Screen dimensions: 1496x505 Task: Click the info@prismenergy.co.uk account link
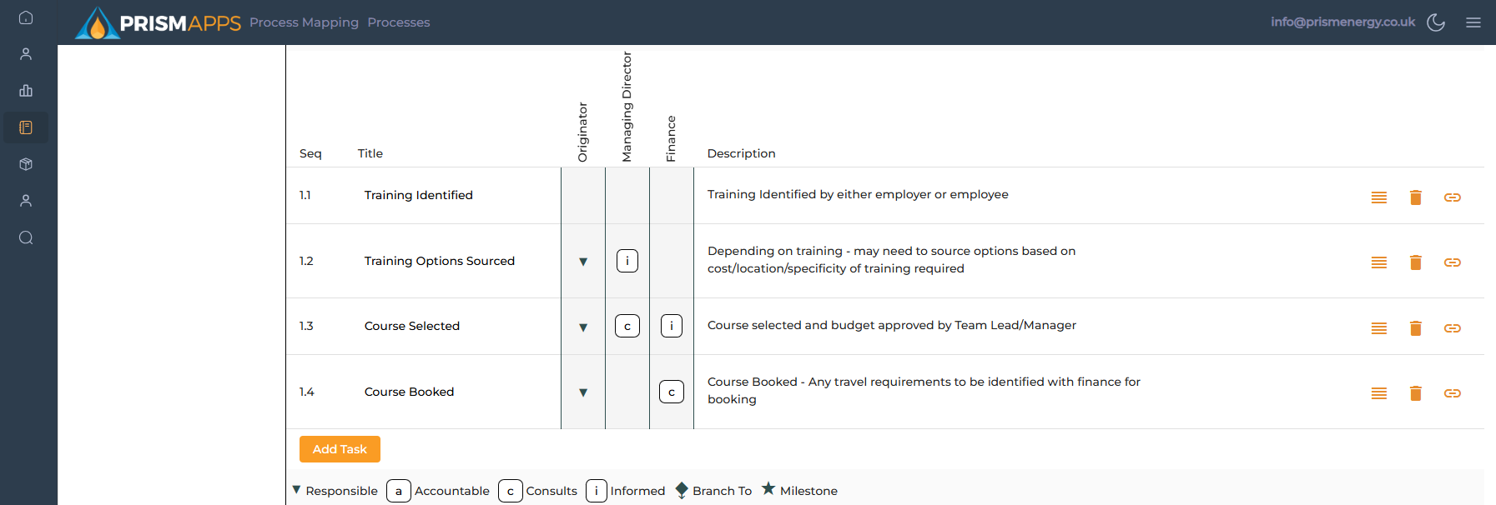[x=1342, y=22]
